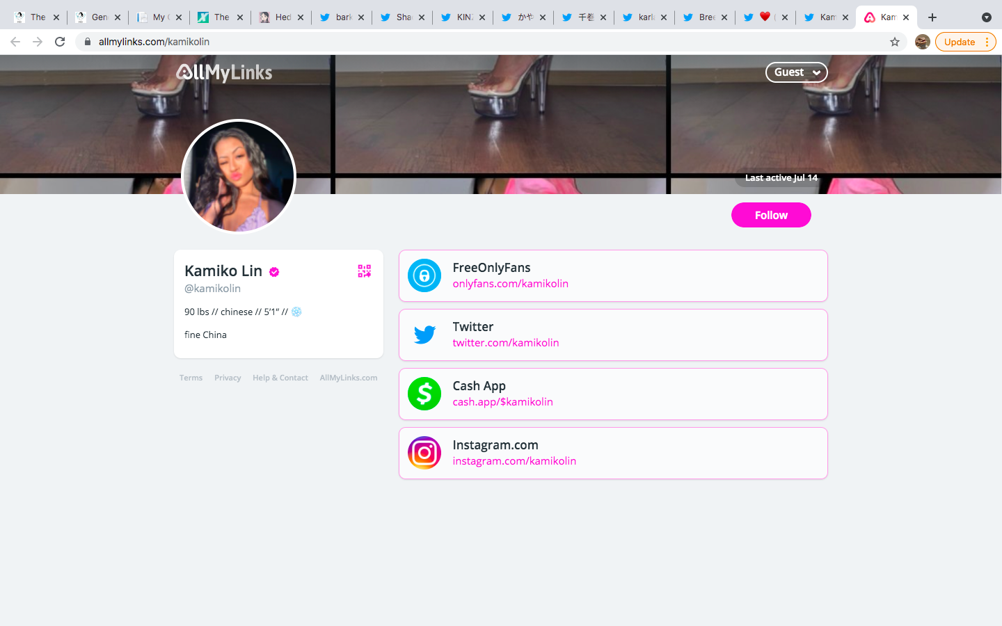Click the FreeOnlyFans title text

(491, 268)
